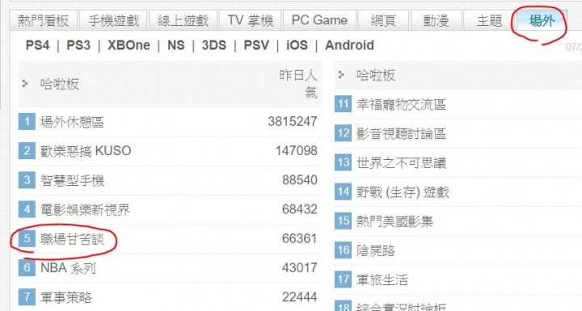The image size is (582, 311).
Task: Open the 3DS platform link
Action: [x=214, y=45]
